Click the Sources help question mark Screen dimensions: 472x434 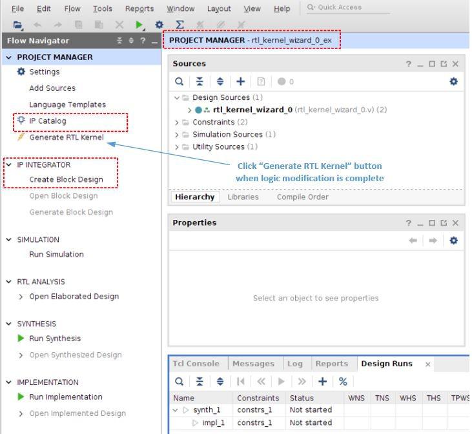point(409,64)
